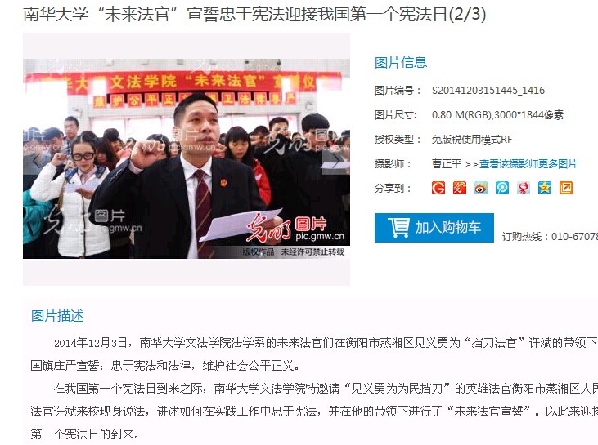Open the orange more-share arrow icon
Screen dimensions: 598x445
click(x=566, y=188)
